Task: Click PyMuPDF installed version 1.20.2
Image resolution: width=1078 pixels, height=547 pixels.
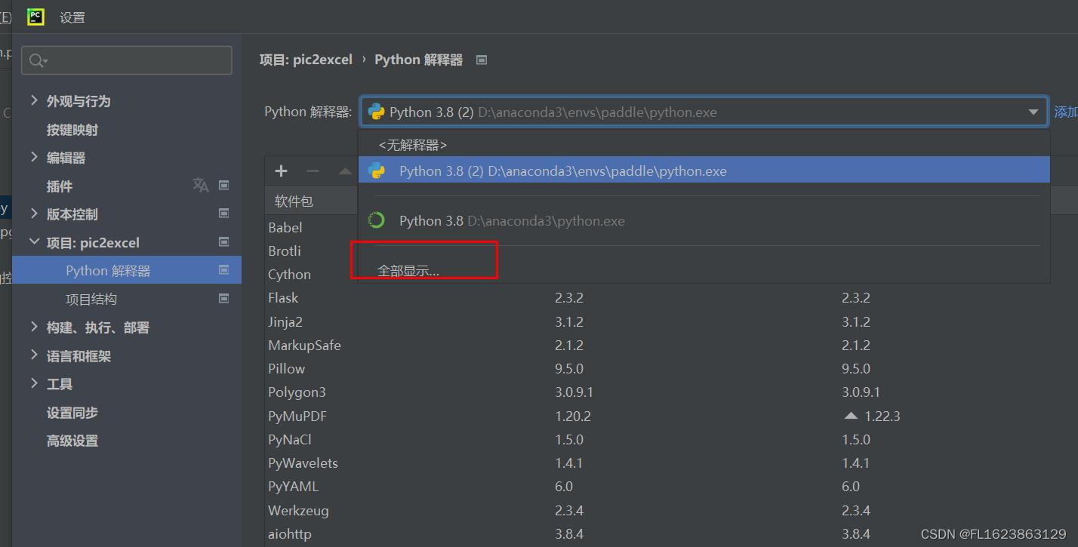Action: [573, 416]
